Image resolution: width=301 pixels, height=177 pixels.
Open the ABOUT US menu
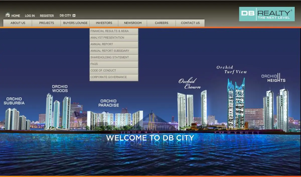[18, 23]
